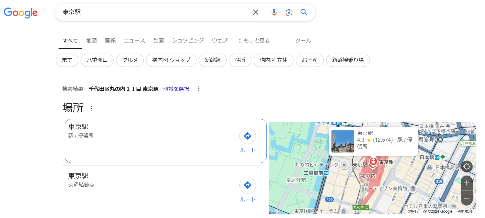485x218 pixels.
Task: Select the すべて tab
Action: [70, 41]
